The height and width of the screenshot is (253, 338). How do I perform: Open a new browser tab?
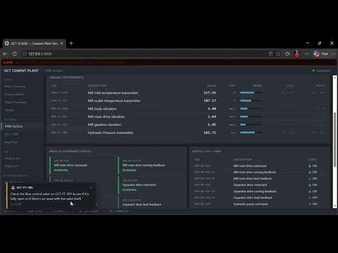pyautogui.click(x=71, y=43)
